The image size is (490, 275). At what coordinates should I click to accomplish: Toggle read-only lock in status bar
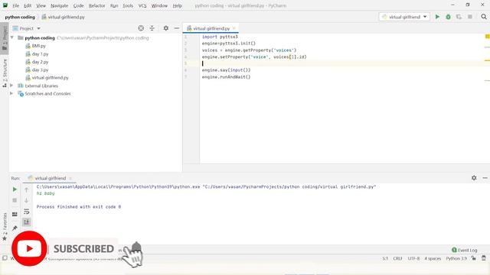click(474, 258)
